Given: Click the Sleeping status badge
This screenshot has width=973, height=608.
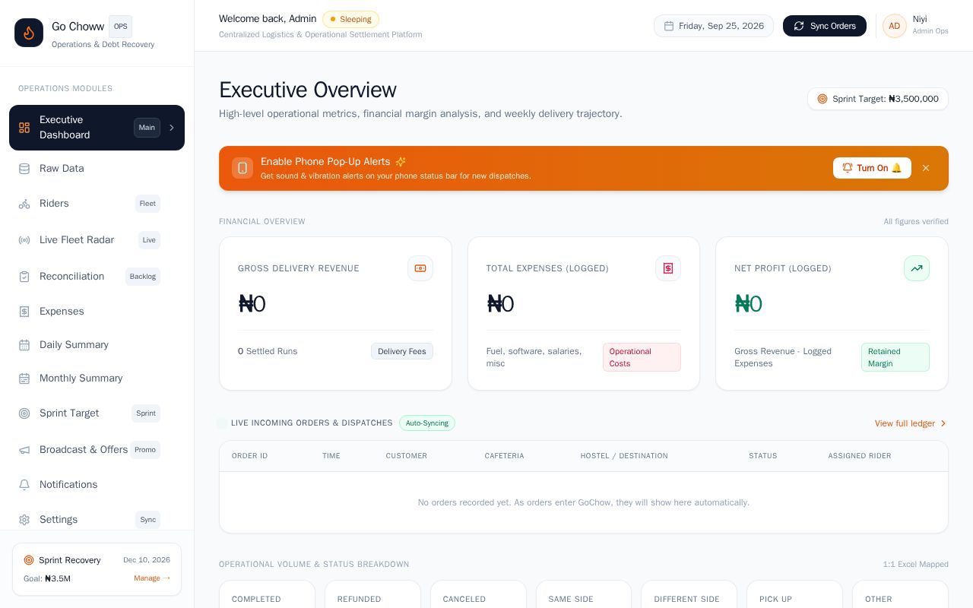Looking at the screenshot, I should pos(350,19).
